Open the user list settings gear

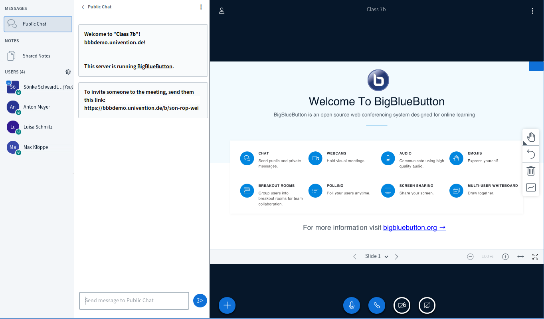(68, 72)
